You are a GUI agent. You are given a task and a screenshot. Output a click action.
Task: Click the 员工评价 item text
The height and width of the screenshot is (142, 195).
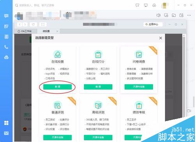[105, 69]
